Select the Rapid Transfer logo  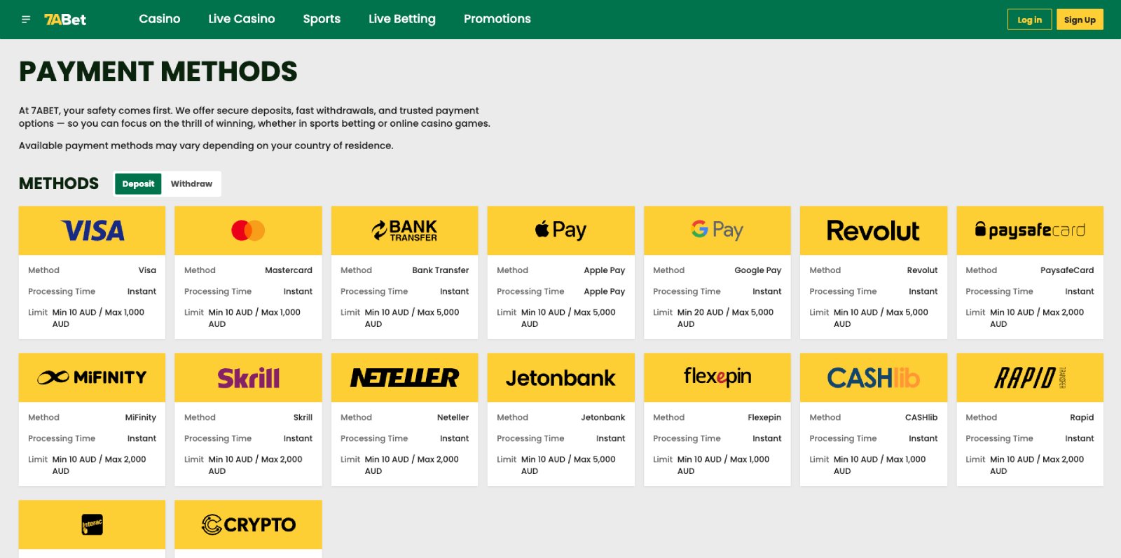(1030, 377)
